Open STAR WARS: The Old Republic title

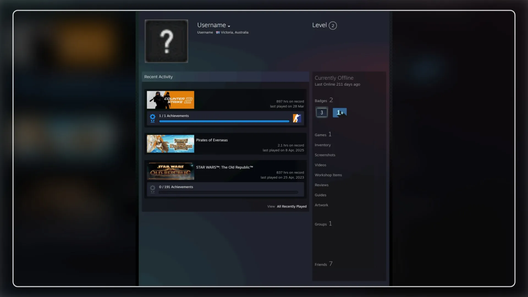[x=224, y=167]
